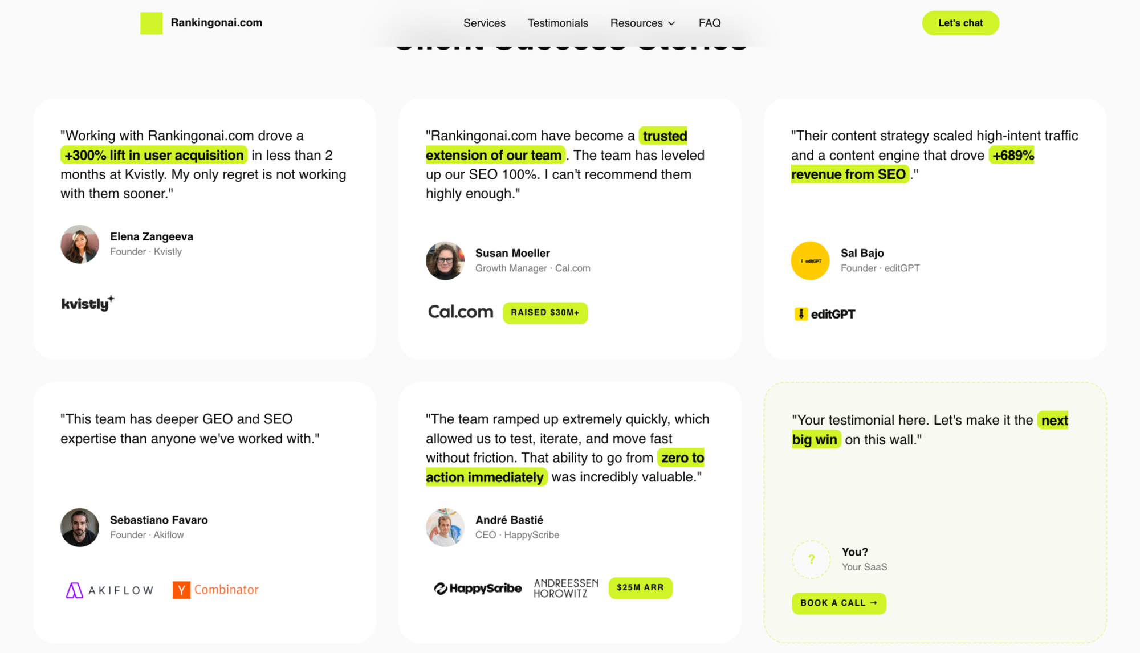This screenshot has width=1140, height=653.
Task: Click the Y Combinator logo
Action: pos(215,590)
